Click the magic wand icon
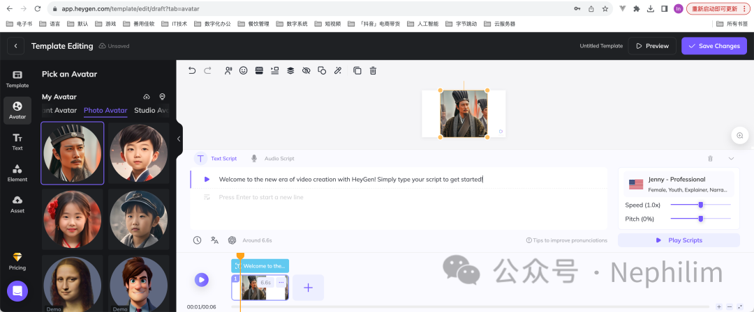754x312 pixels. pyautogui.click(x=338, y=70)
